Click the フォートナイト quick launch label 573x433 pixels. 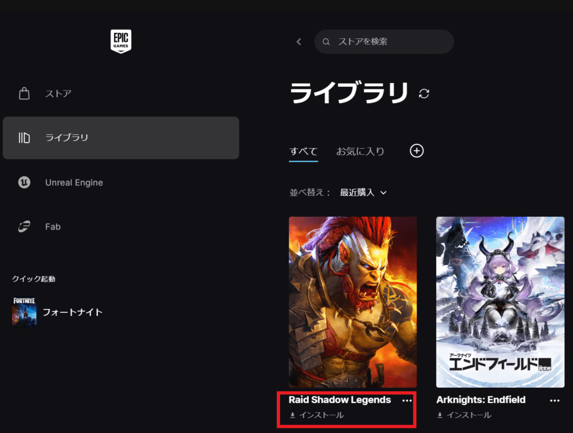(x=72, y=313)
